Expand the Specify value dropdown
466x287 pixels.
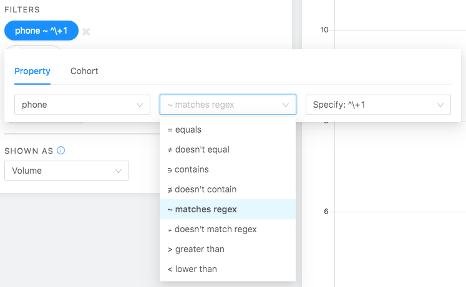tap(378, 105)
